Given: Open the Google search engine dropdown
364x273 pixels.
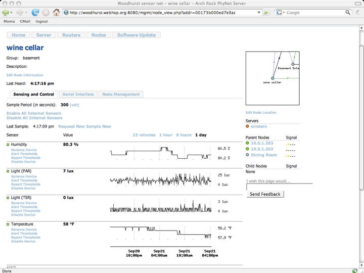Looking at the screenshot, I should pyautogui.click(x=284, y=13).
